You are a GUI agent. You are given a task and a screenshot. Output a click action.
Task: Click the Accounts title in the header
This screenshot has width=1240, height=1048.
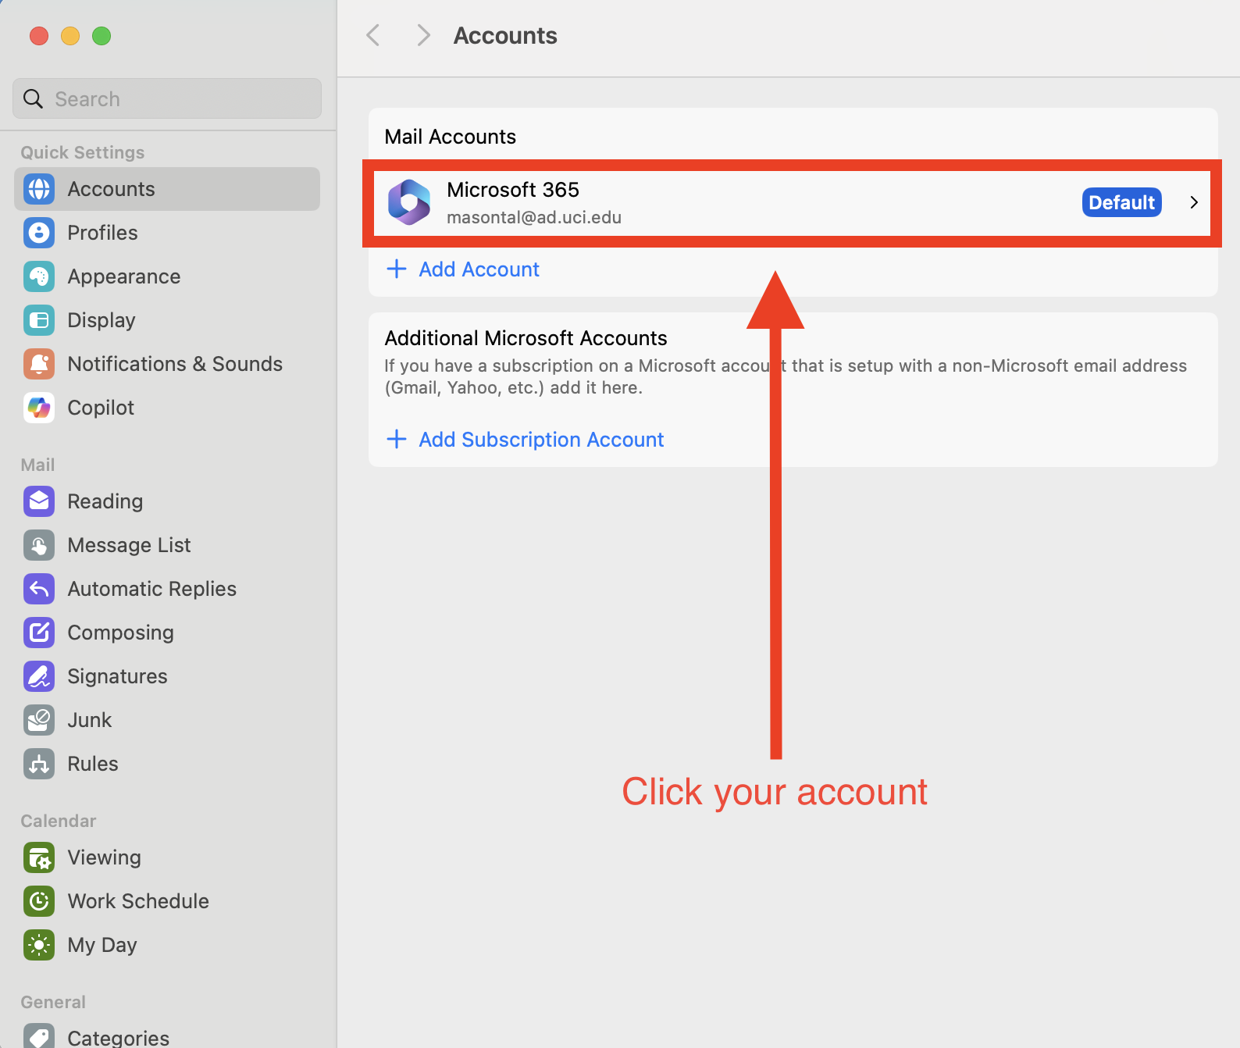click(505, 35)
